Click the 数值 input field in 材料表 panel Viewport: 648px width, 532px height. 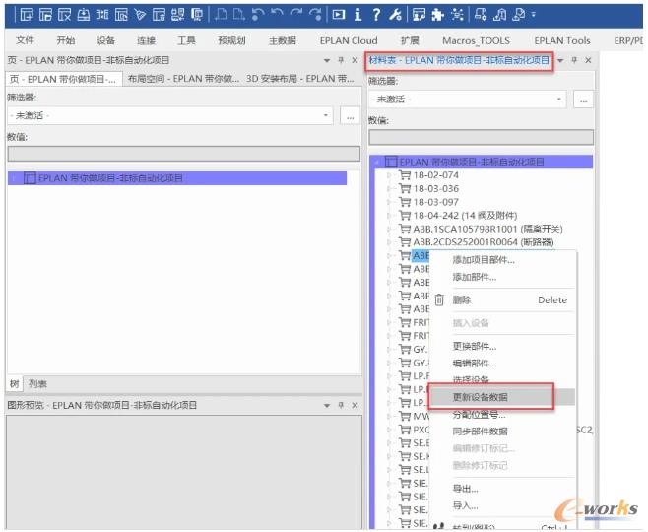coord(481,137)
